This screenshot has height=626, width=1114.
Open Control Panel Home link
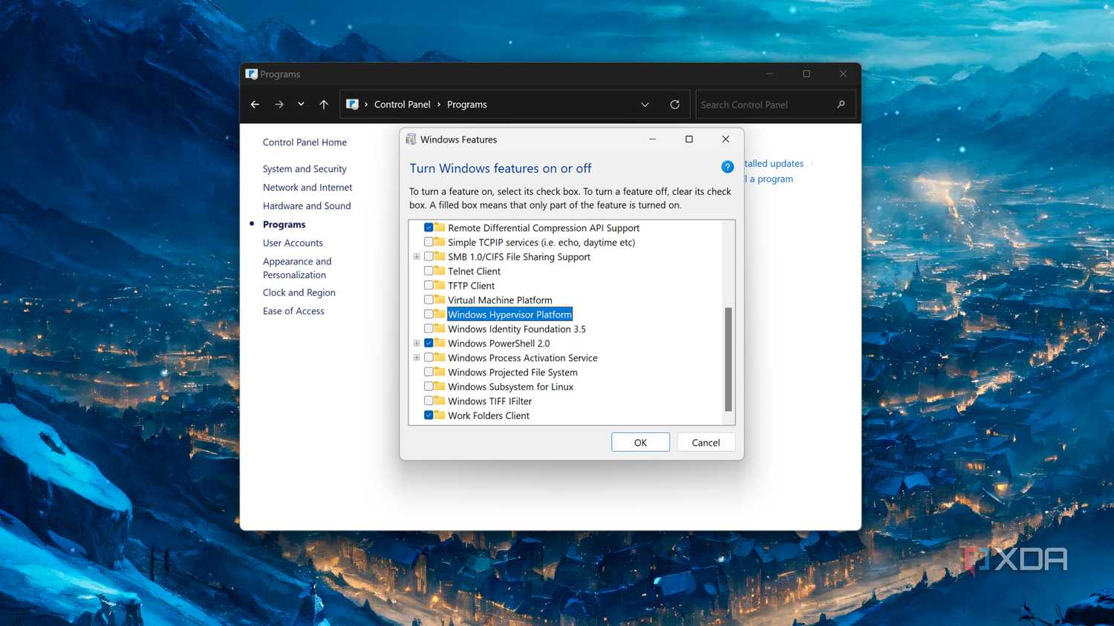click(x=304, y=142)
